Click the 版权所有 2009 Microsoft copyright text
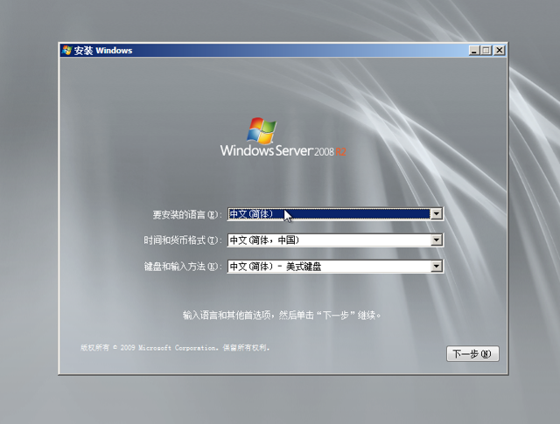The image size is (560, 424). pos(175,348)
